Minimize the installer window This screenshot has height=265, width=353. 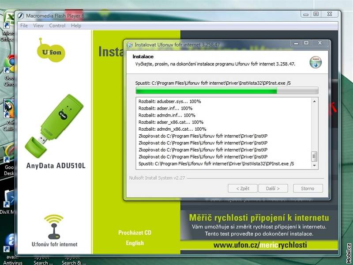click(x=296, y=43)
